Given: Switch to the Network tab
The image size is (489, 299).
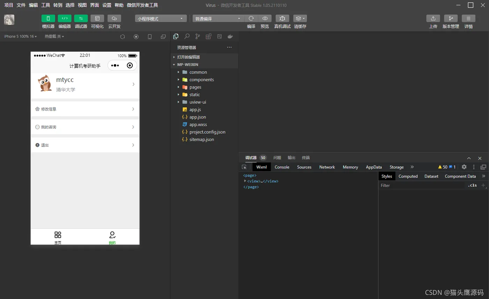Looking at the screenshot, I should point(327,167).
